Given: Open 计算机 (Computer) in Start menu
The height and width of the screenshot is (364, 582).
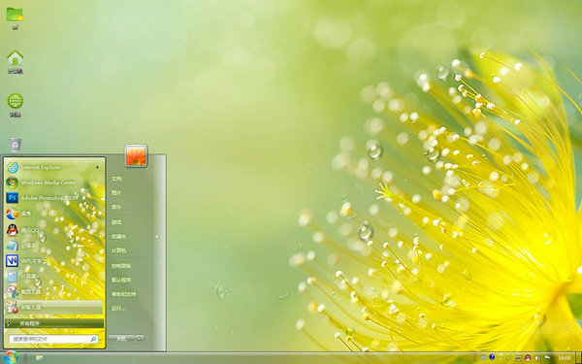Looking at the screenshot, I should pos(118,250).
